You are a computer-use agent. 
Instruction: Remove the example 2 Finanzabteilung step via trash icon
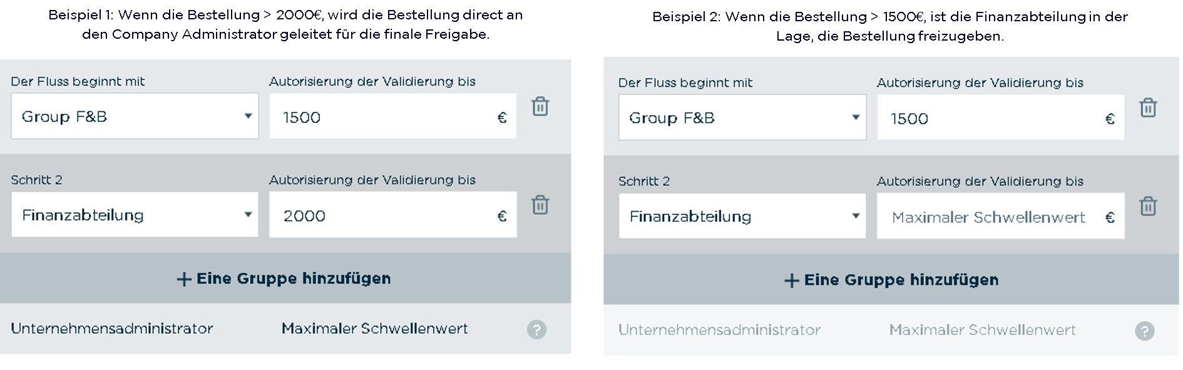click(x=1148, y=206)
